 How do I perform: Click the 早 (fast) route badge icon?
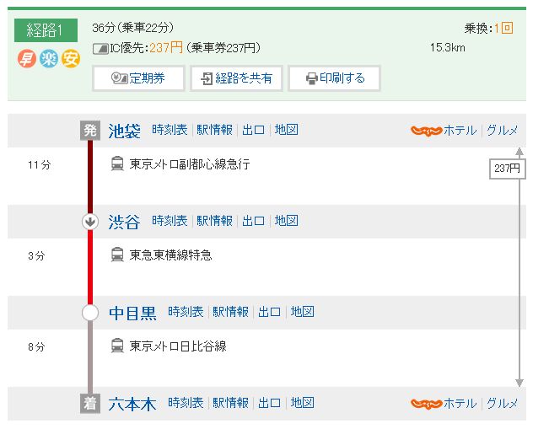26,60
